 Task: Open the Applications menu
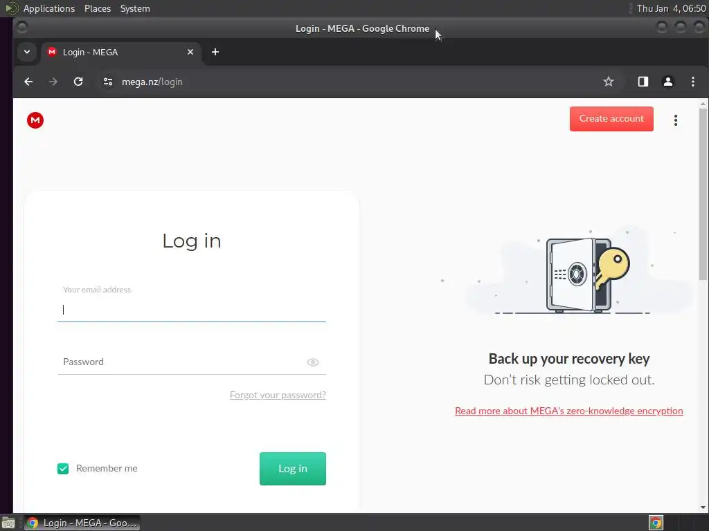pos(49,8)
